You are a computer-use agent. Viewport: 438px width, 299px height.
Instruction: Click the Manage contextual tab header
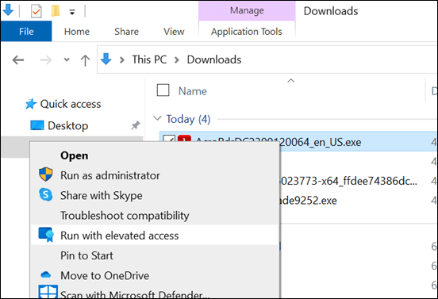point(247,10)
